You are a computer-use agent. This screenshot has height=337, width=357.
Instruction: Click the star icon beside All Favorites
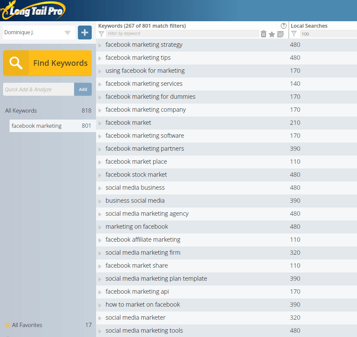pos(8,325)
